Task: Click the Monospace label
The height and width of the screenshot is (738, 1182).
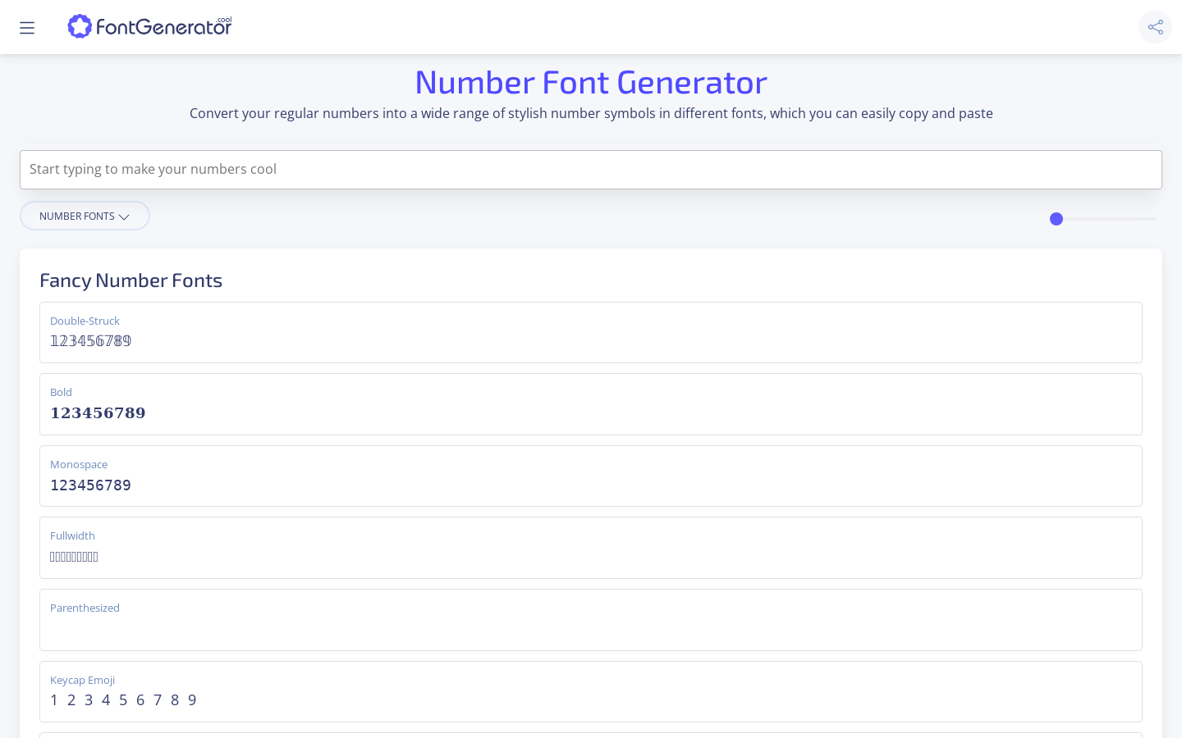Action: [x=79, y=464]
